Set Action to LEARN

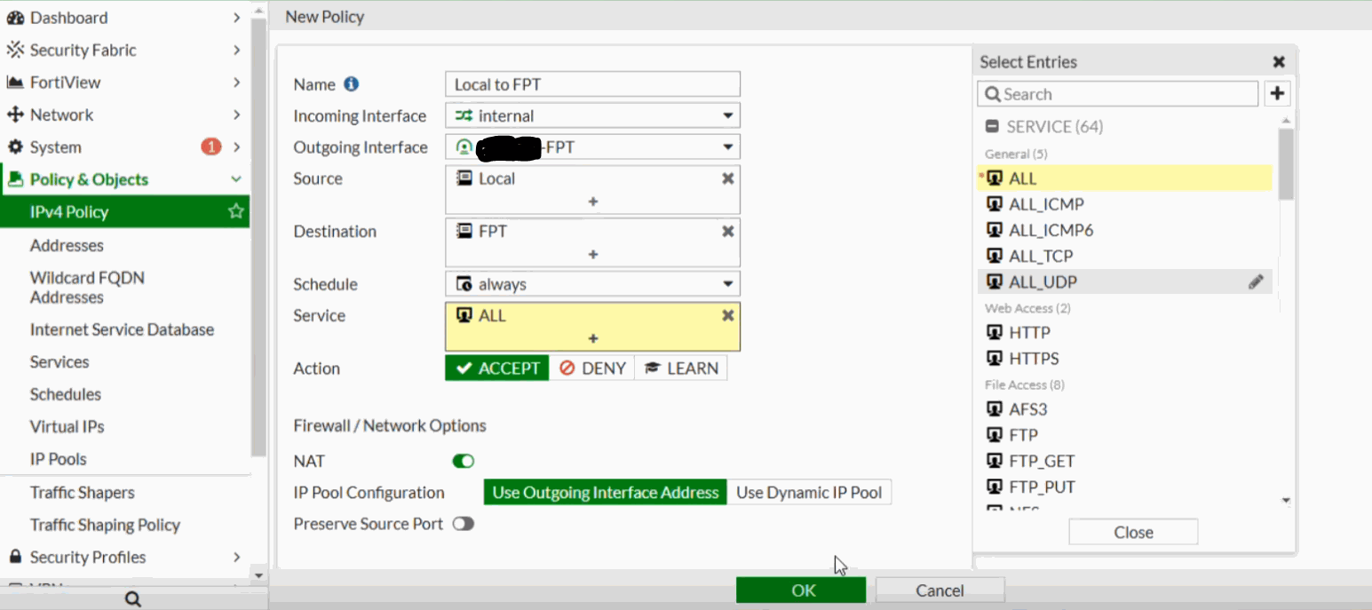681,368
